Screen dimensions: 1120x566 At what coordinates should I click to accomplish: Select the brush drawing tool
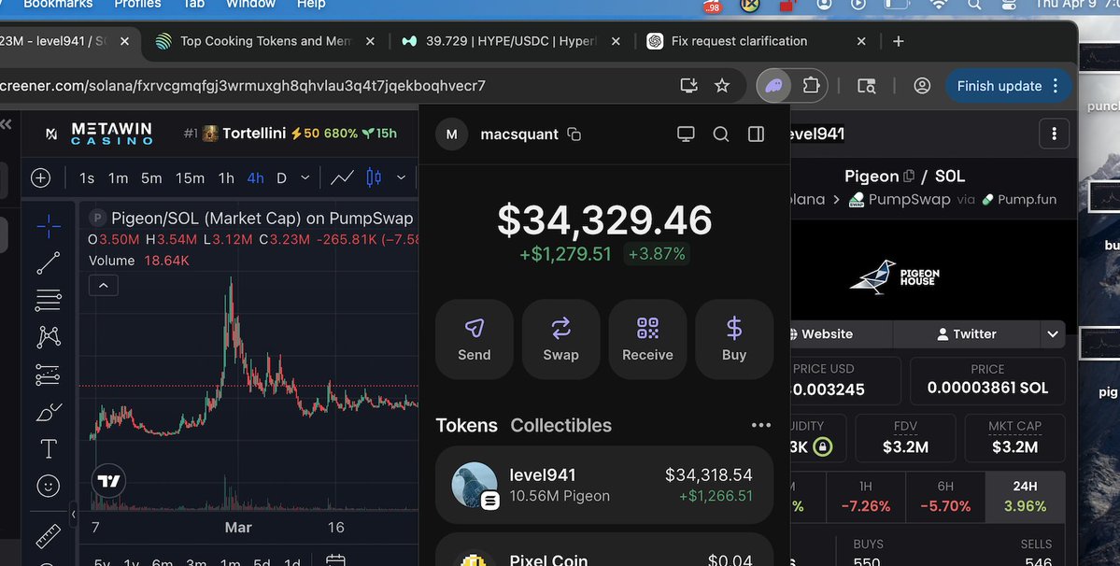click(x=49, y=412)
